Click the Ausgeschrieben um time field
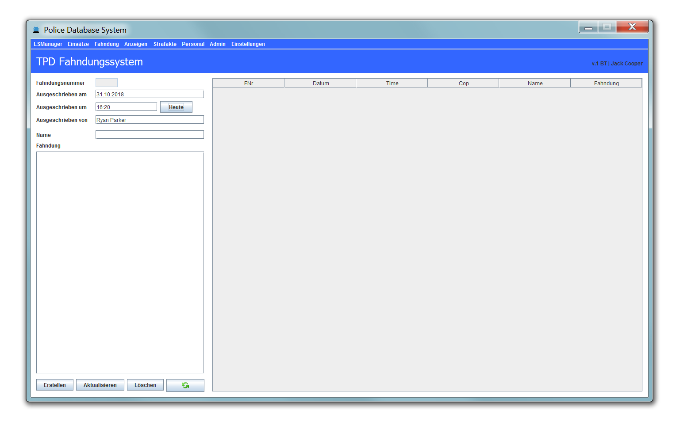The image size is (680, 425). [x=126, y=107]
